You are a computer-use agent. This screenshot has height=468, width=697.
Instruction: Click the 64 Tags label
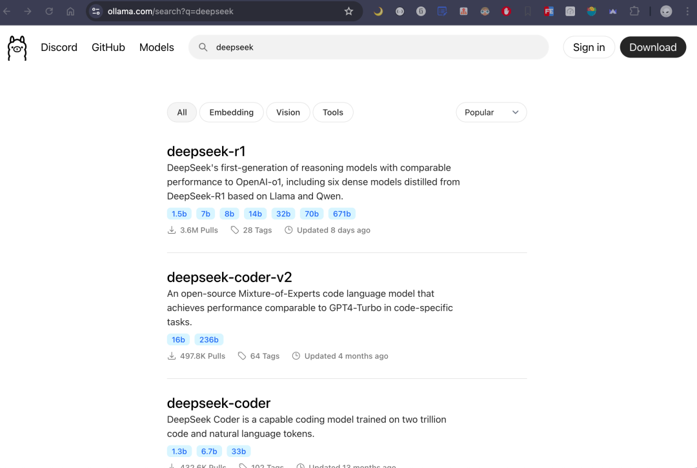coord(265,356)
